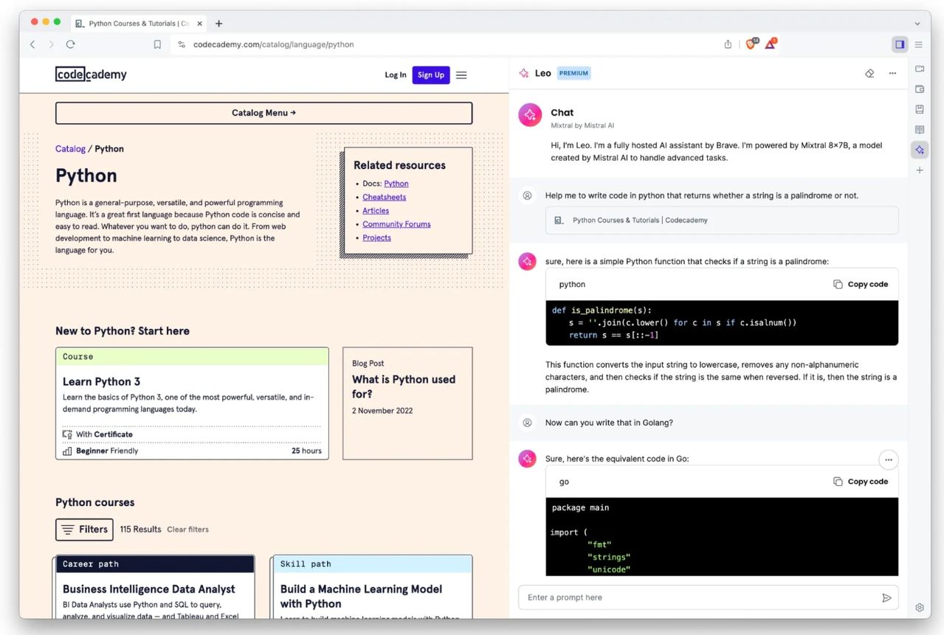Click the Codecademy logo

coord(91,74)
